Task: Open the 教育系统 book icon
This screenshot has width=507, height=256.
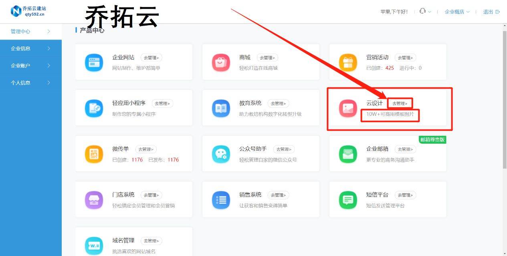Action: click(221, 109)
